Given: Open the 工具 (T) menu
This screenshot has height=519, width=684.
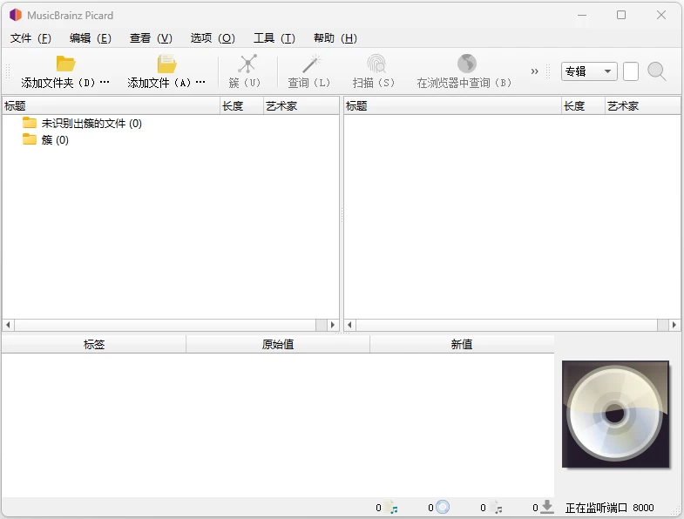Looking at the screenshot, I should tap(274, 38).
